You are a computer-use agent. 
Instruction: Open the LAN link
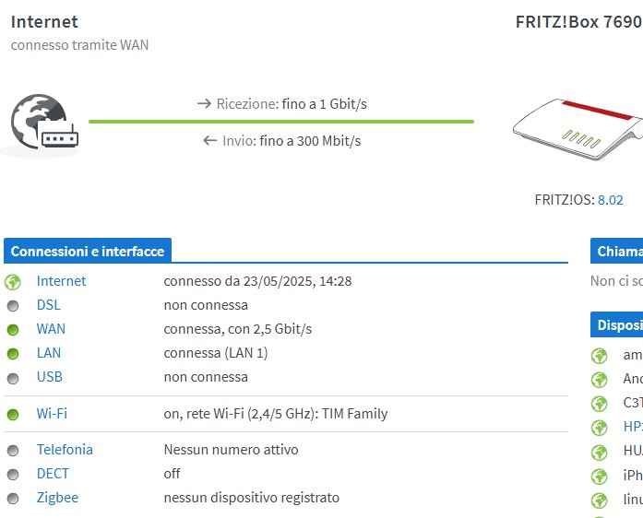click(49, 353)
